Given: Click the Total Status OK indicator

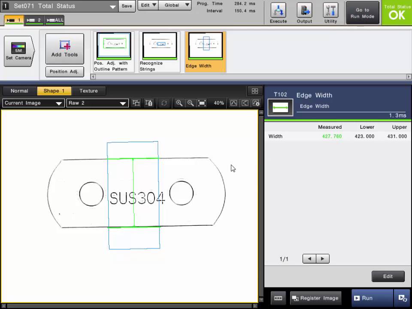Looking at the screenshot, I should click(397, 13).
